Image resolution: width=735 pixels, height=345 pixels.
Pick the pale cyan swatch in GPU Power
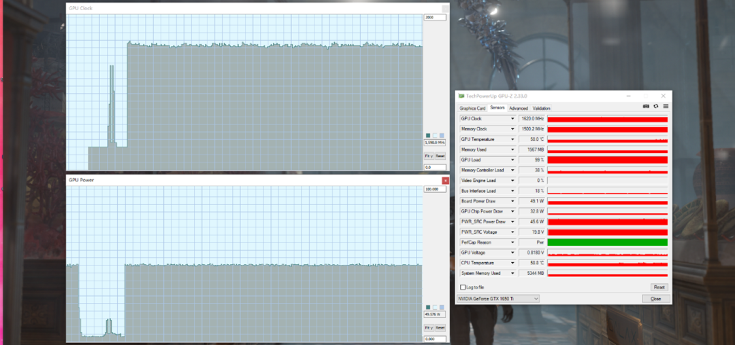click(434, 307)
